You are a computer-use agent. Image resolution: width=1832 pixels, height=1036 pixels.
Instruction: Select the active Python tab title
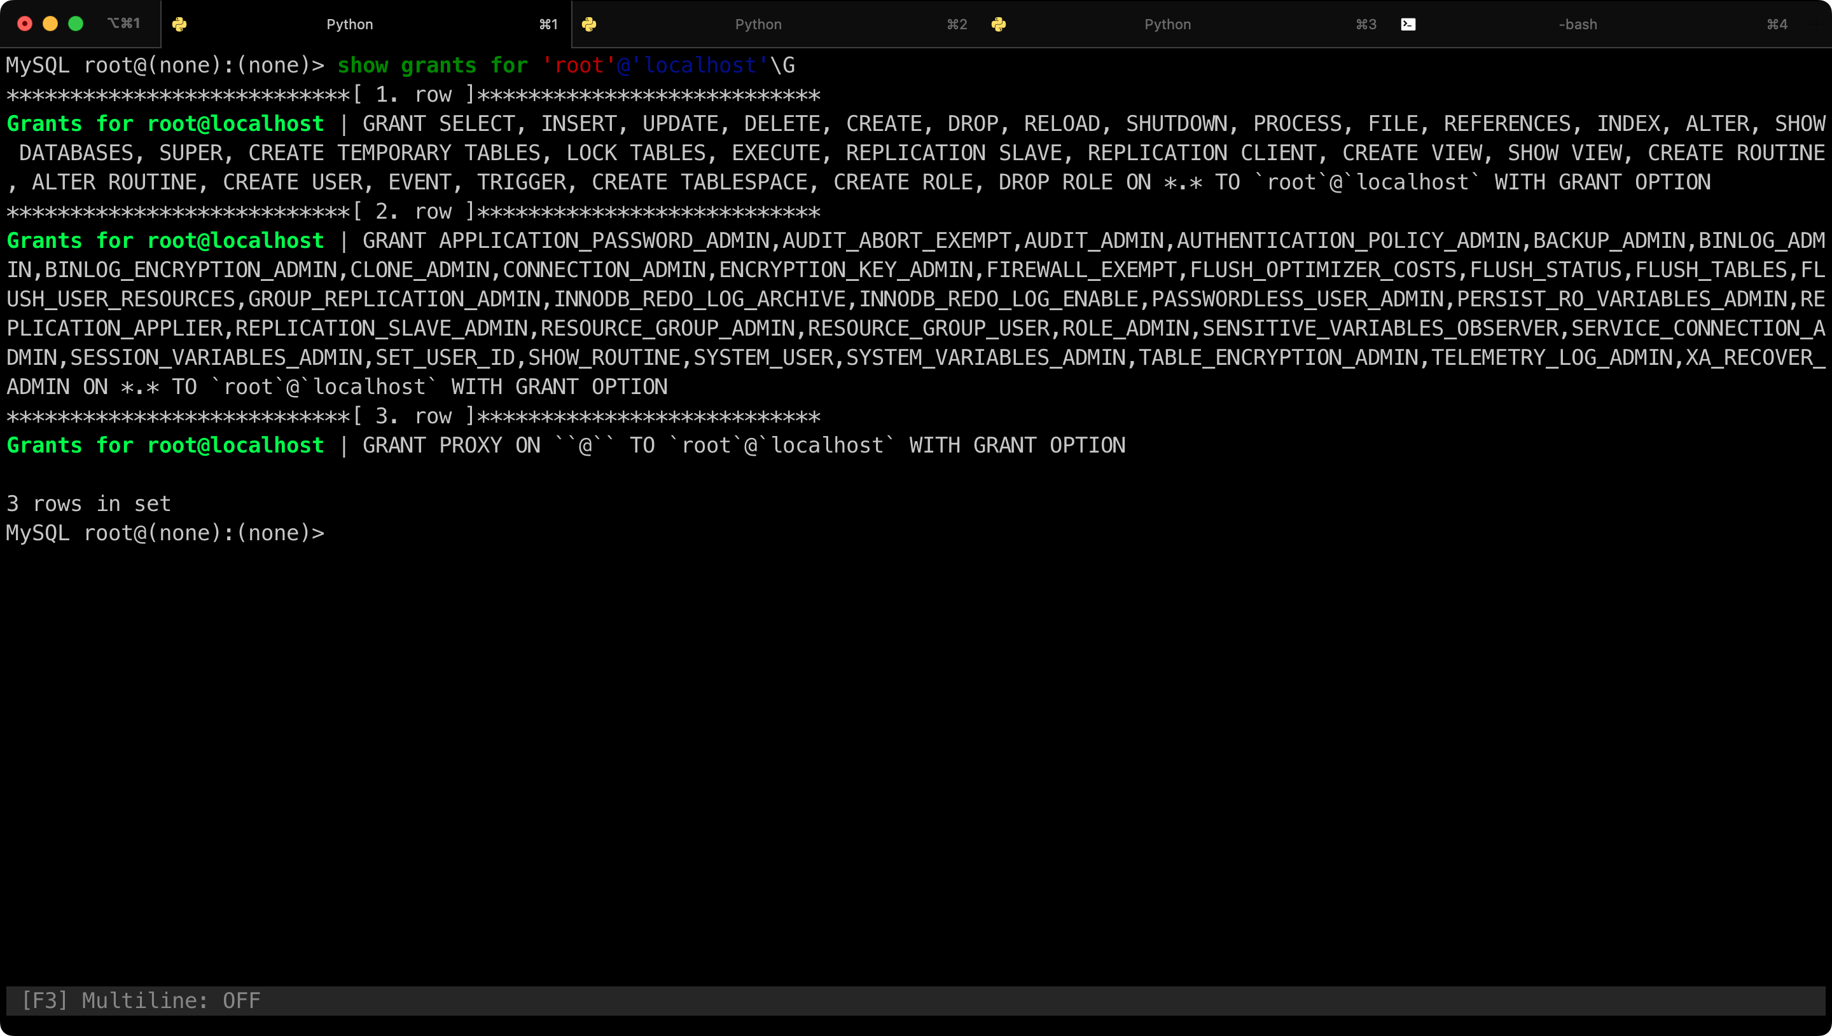(x=349, y=24)
